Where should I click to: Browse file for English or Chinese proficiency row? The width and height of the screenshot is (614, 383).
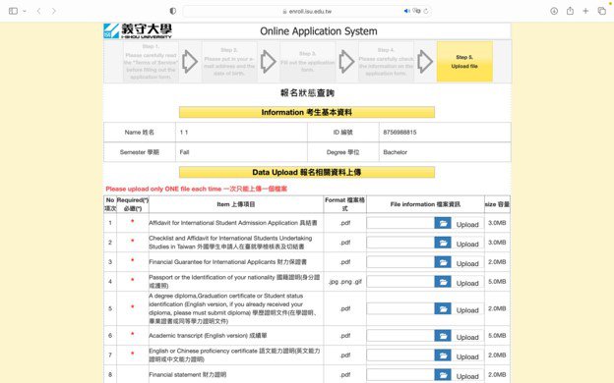443,355
